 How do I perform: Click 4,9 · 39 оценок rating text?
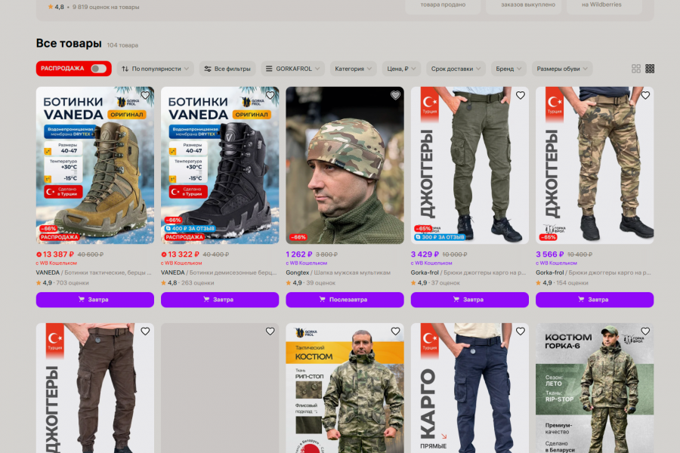311,282
